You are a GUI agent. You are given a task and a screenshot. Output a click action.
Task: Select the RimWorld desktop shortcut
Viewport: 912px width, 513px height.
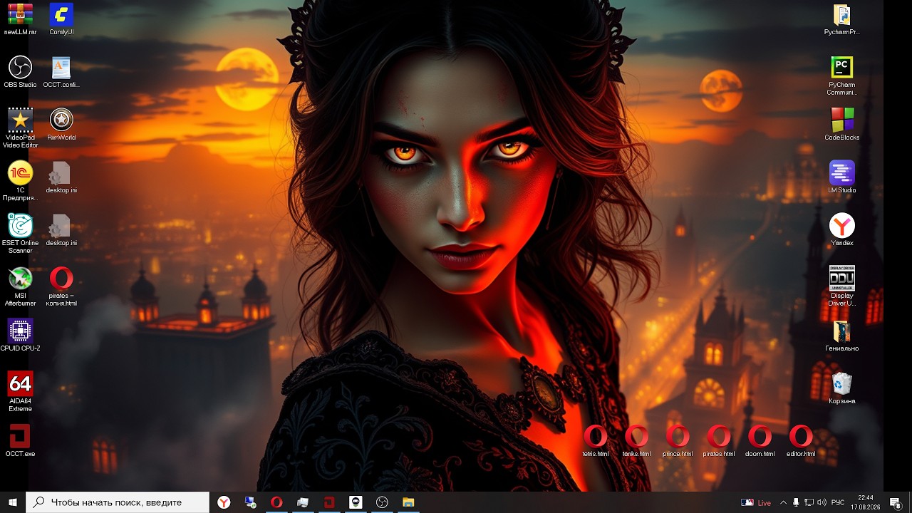click(x=61, y=125)
